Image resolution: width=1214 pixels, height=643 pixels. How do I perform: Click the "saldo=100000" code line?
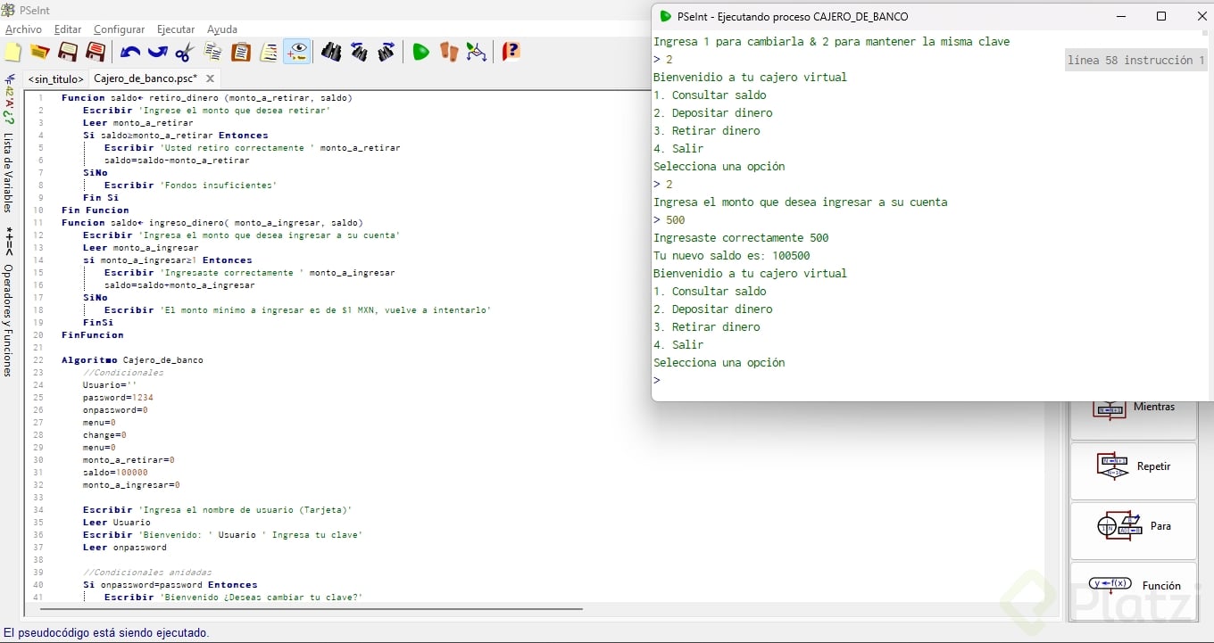pos(115,473)
